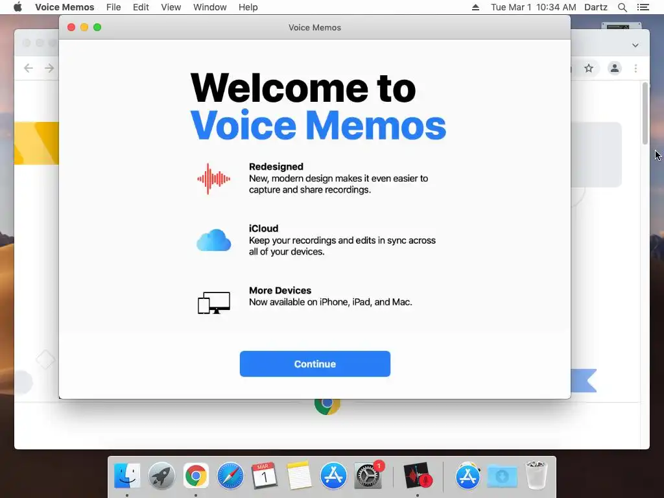Click the More Devices icon

pyautogui.click(x=213, y=302)
